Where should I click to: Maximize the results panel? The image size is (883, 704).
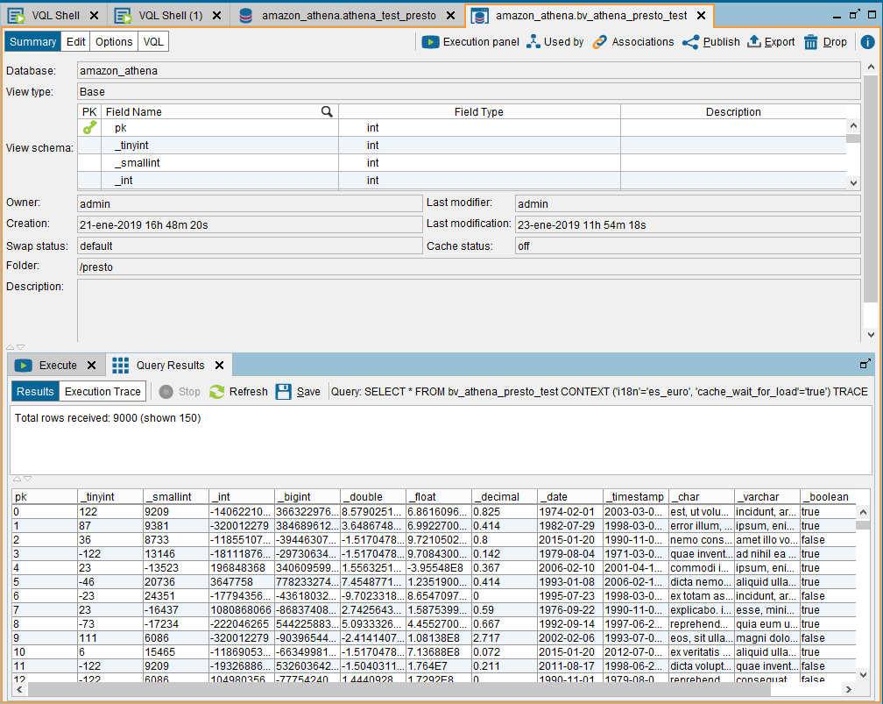pyautogui.click(x=865, y=364)
